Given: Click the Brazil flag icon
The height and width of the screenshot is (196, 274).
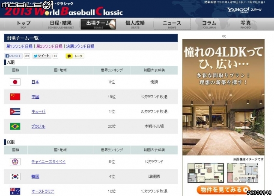Looking at the screenshot, I should coord(15,126).
